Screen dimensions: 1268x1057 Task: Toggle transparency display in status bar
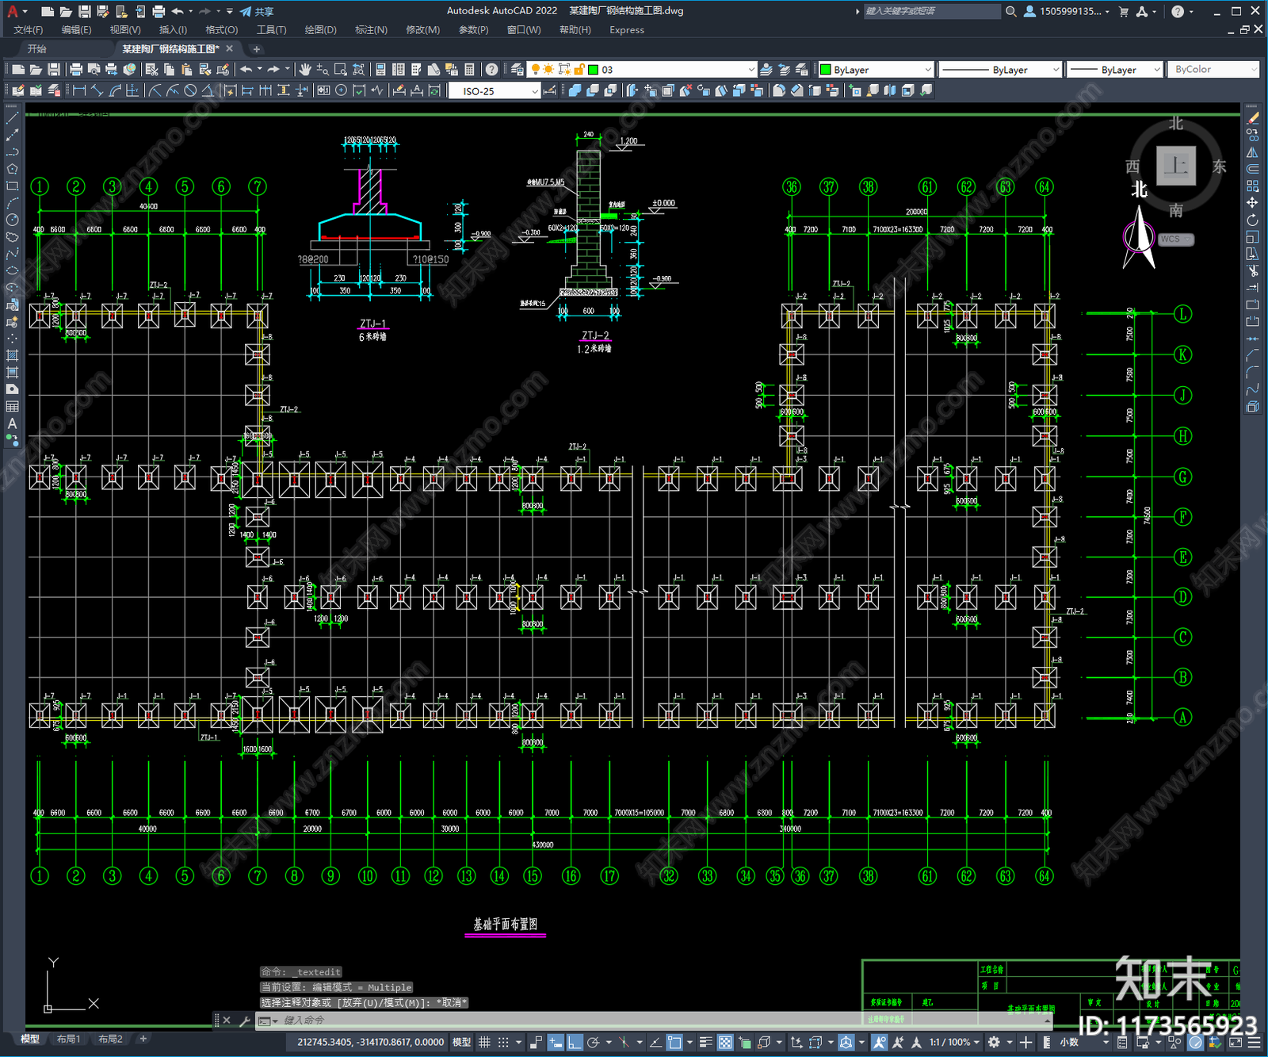pyautogui.click(x=725, y=1042)
